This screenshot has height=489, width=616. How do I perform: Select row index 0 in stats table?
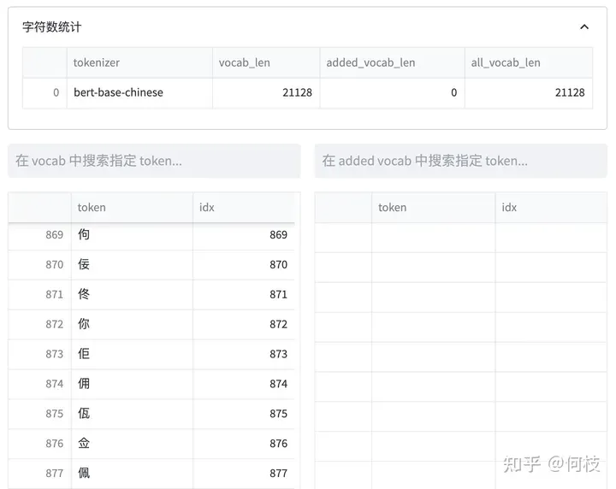(44, 92)
